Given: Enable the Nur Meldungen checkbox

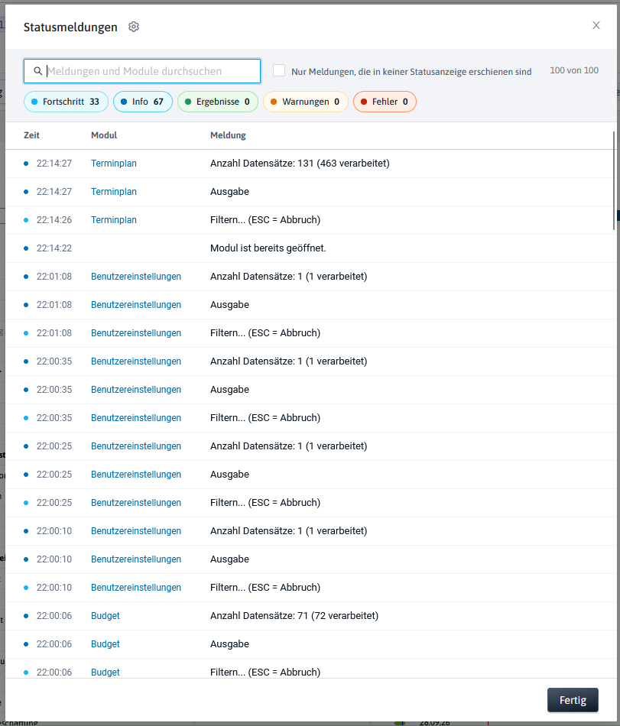Looking at the screenshot, I should tap(279, 70).
